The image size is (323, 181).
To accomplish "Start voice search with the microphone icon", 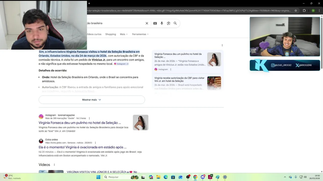I will click(x=162, y=23).
